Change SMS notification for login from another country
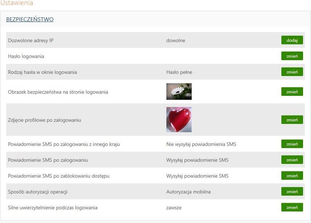 (x=292, y=144)
